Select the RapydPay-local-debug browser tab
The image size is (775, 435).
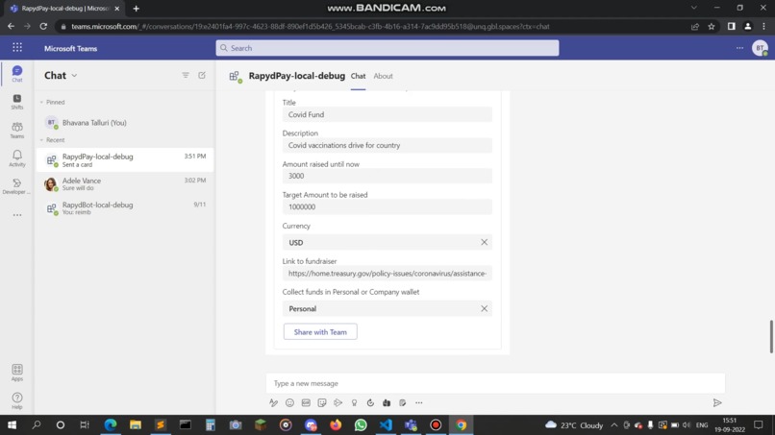coord(64,9)
